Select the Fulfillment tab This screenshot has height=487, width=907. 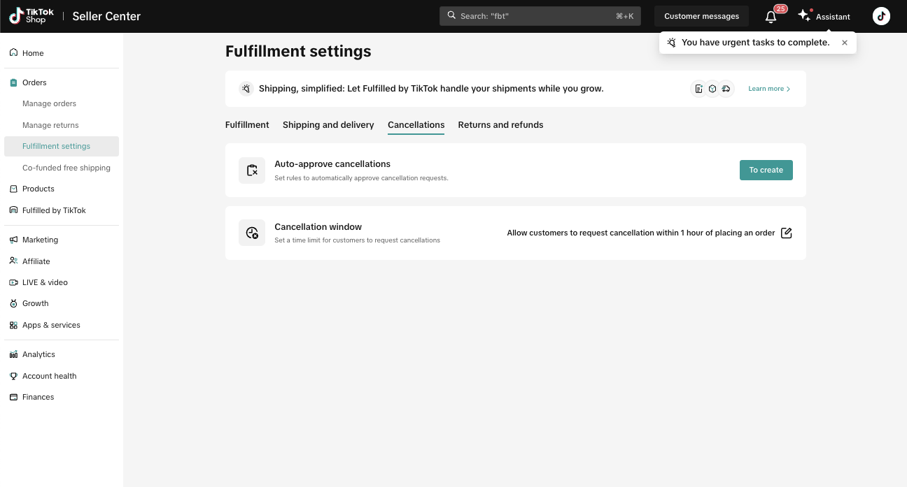point(247,125)
